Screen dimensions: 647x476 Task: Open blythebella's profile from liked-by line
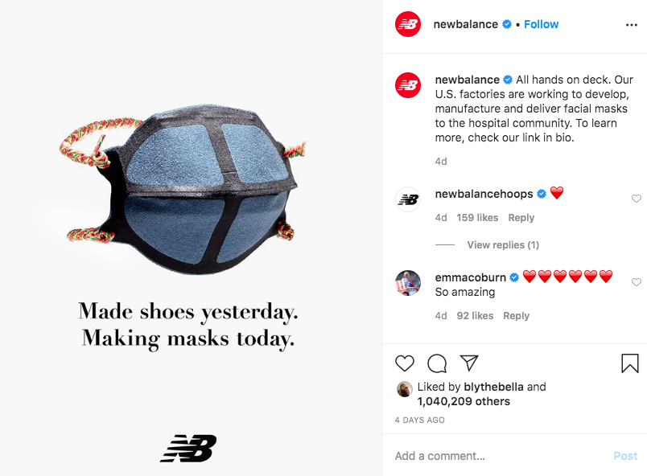(x=493, y=387)
